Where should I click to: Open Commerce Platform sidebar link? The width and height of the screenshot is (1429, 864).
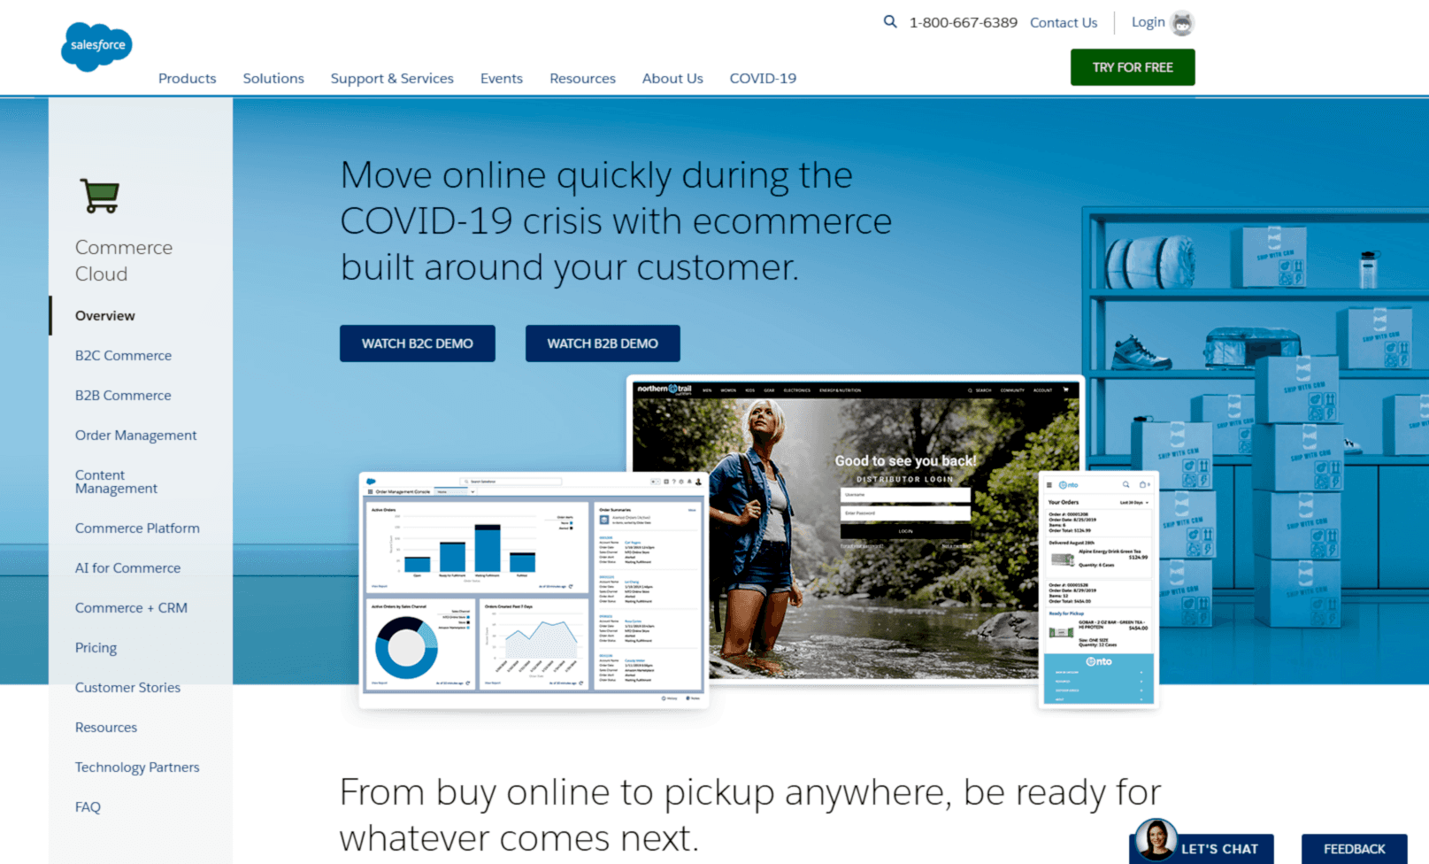tap(137, 528)
